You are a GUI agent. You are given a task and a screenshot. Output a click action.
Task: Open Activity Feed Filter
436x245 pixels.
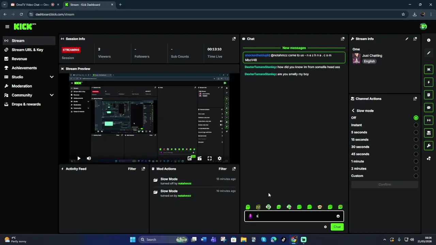[132, 169]
